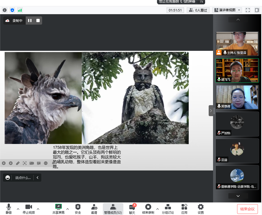
Task: Toggle 停止视频 camera button
Action: tap(28, 209)
